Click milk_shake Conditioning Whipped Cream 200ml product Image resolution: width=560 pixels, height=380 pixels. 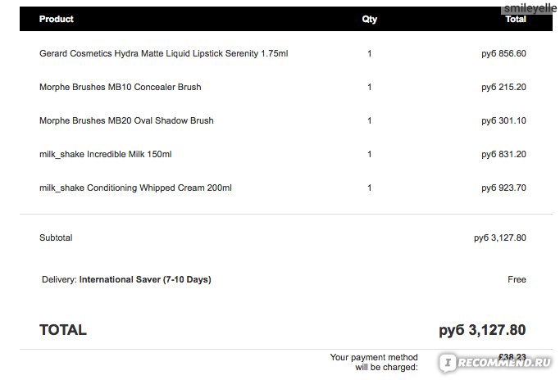135,188
